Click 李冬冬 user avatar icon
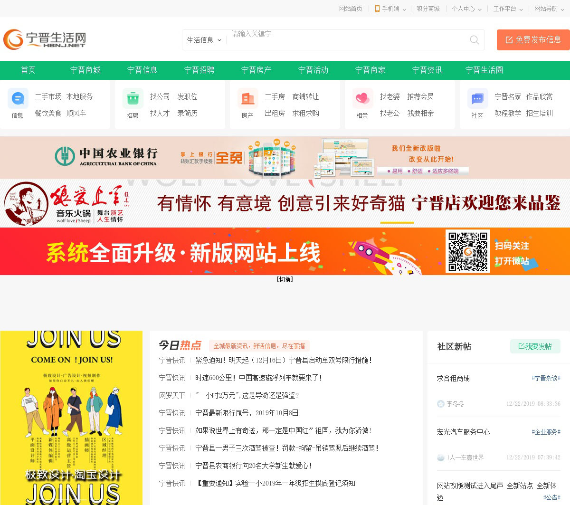Image resolution: width=570 pixels, height=505 pixels. click(440, 404)
